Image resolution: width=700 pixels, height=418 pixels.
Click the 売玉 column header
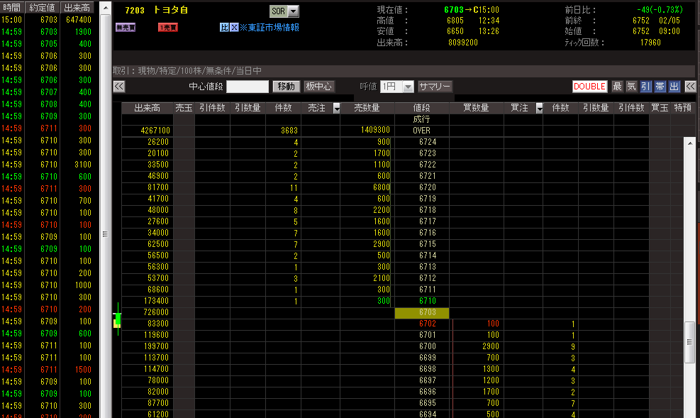(184, 108)
